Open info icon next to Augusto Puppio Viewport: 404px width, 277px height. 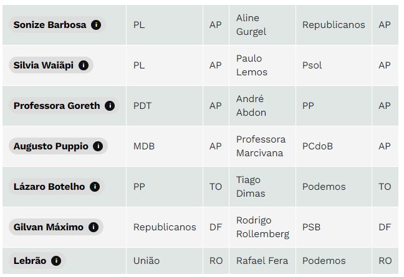pyautogui.click(x=98, y=146)
